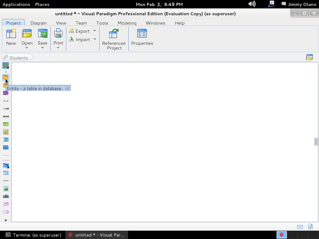The height and width of the screenshot is (239, 319).
Task: Choose the camera screenshot tool in palette
Action: [x=6, y=196]
